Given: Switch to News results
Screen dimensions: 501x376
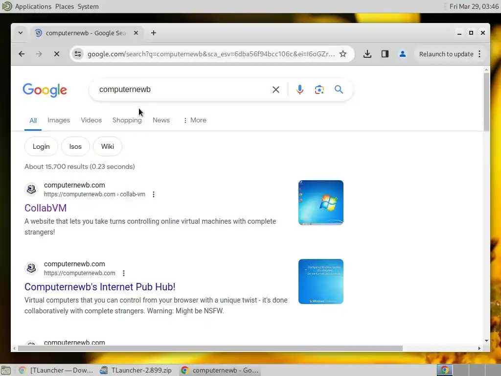Looking at the screenshot, I should (161, 120).
